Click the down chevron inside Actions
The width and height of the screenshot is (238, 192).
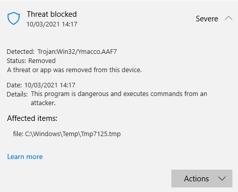(x=222, y=178)
